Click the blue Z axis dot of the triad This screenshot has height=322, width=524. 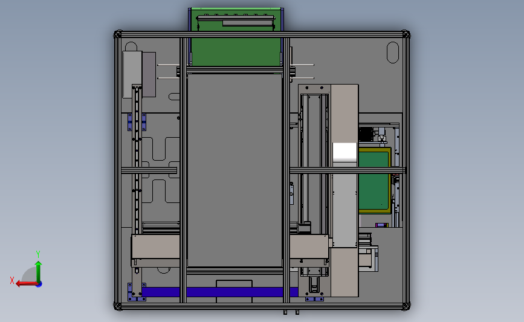coord(39,285)
